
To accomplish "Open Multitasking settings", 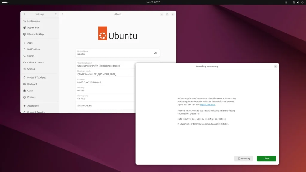I will (x=33, y=21).
